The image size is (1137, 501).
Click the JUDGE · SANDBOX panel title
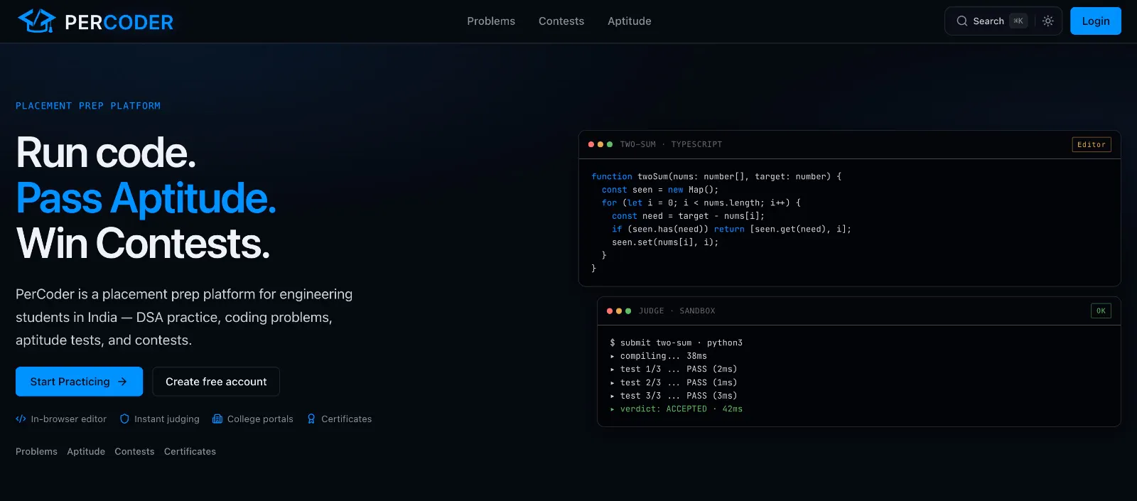(677, 311)
